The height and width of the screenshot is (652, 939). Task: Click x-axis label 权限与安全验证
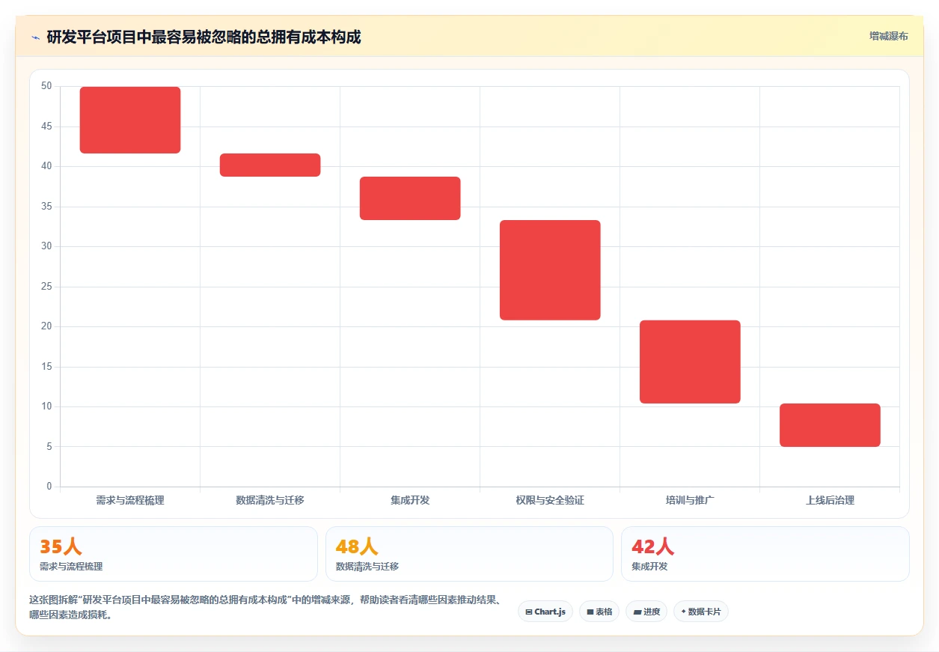coord(550,500)
